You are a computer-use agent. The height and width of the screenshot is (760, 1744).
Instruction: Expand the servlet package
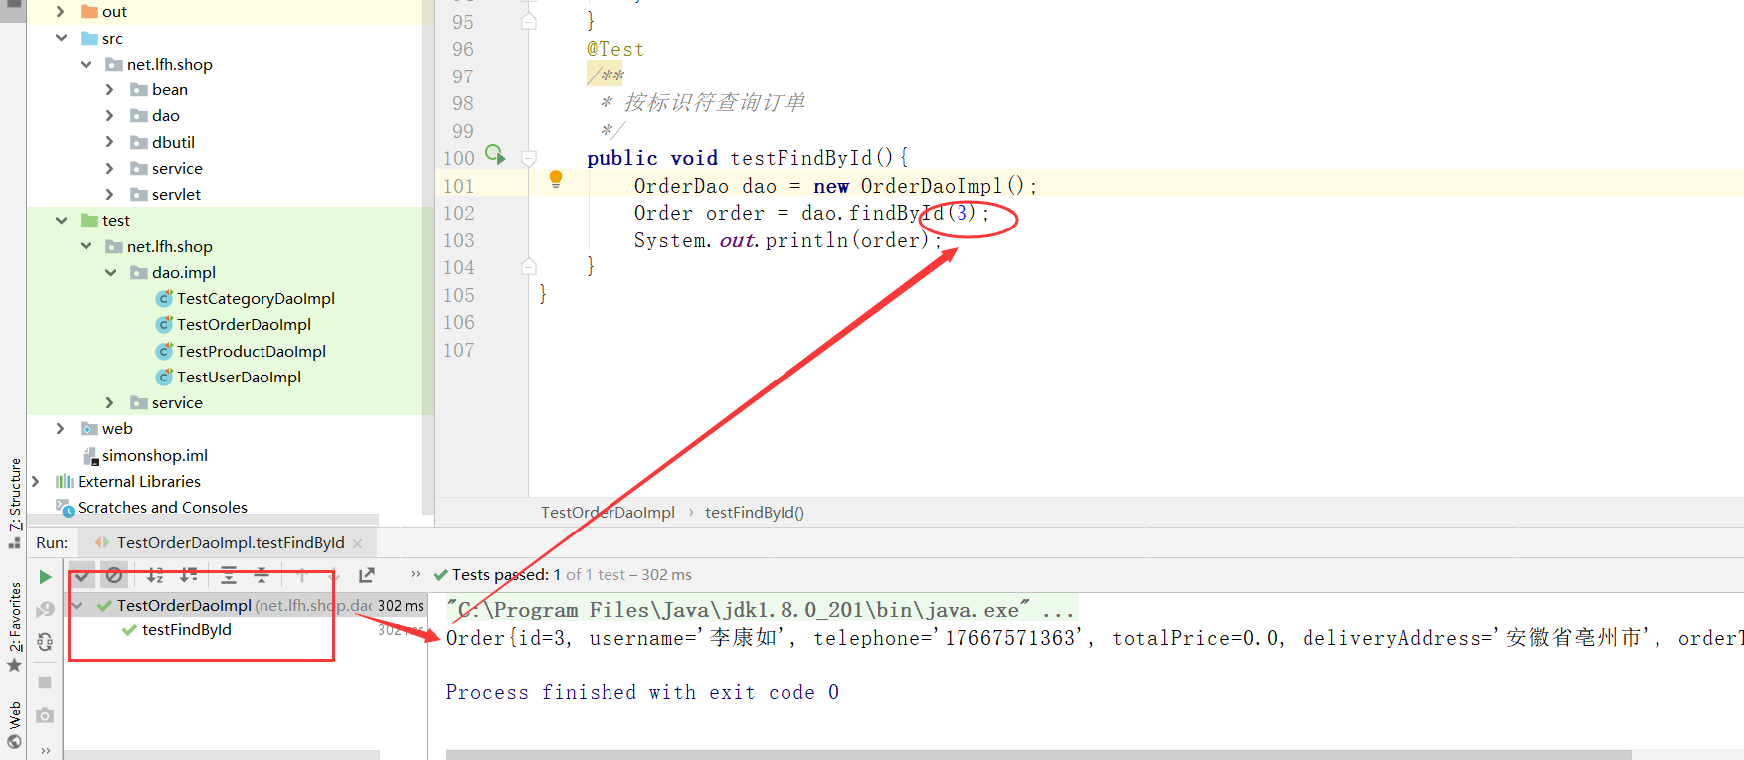pos(110,194)
